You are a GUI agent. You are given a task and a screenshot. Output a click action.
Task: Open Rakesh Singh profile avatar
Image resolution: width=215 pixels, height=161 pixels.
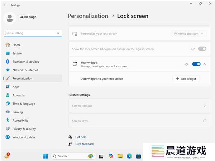10,18
